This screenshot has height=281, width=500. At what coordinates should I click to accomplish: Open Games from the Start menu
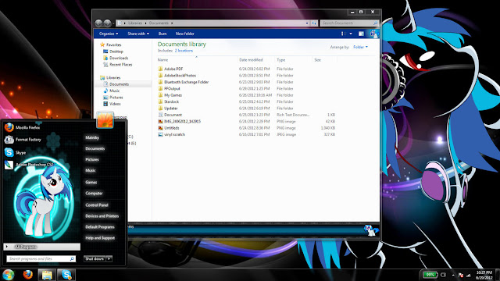(x=91, y=182)
